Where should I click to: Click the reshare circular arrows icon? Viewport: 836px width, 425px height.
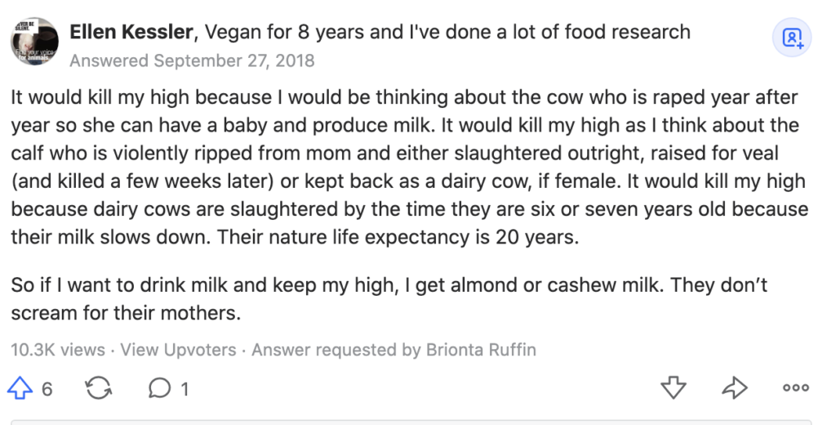(99, 387)
